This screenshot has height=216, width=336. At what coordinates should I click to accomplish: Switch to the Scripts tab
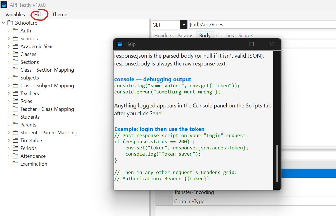pos(246,36)
